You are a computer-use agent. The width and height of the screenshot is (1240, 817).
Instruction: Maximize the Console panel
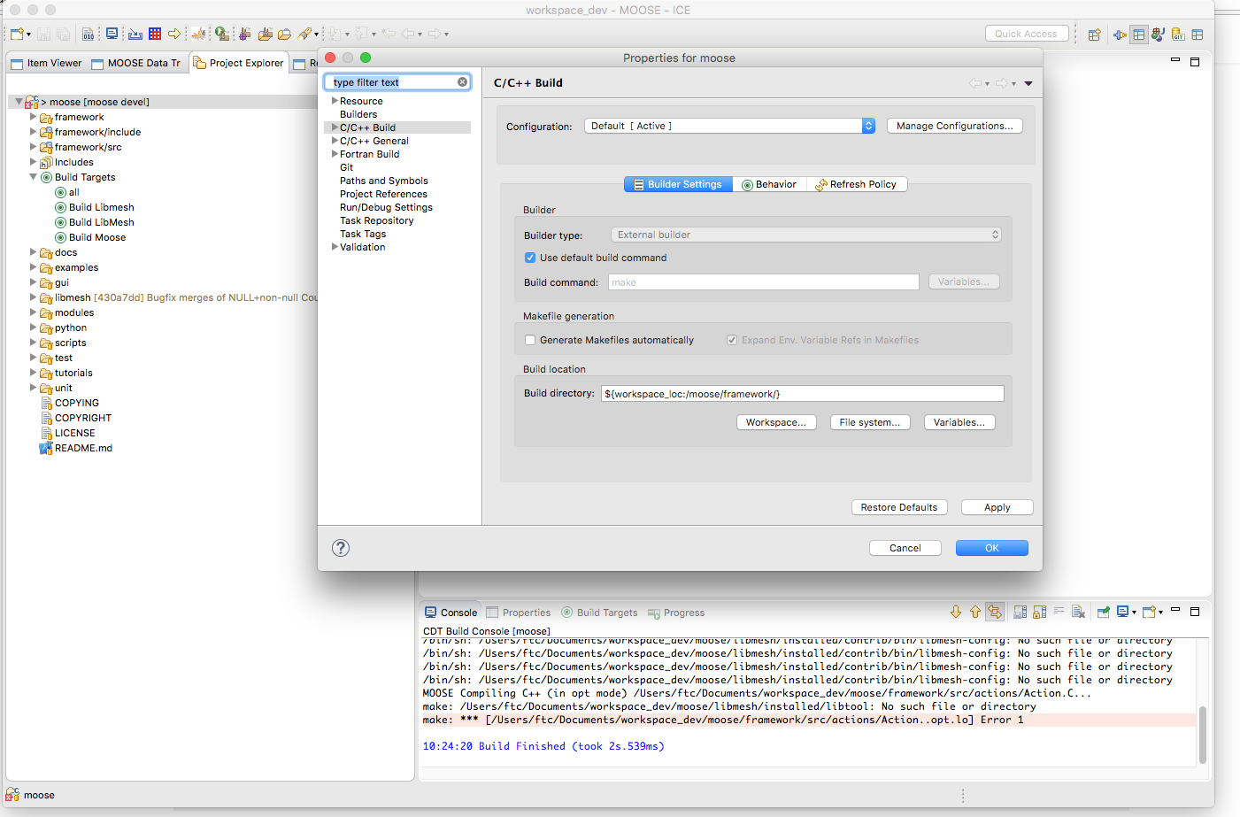pos(1195,612)
